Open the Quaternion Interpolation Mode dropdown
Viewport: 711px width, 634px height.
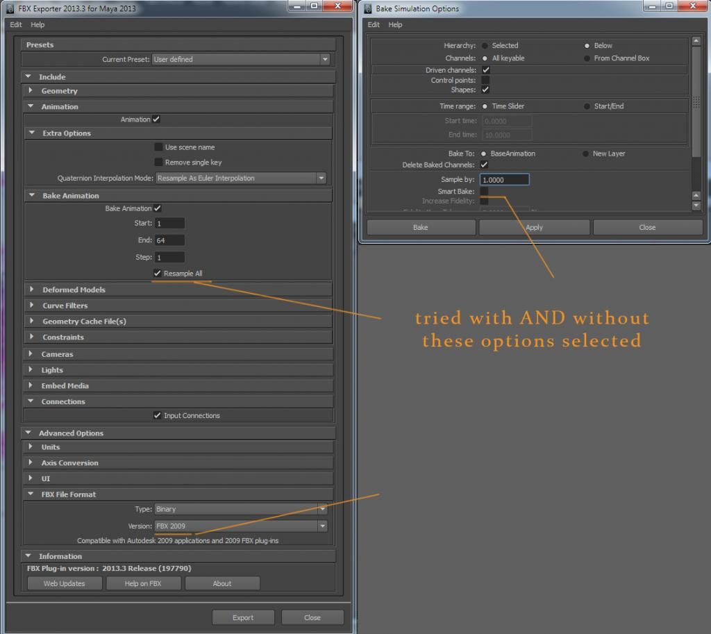pyautogui.click(x=241, y=178)
